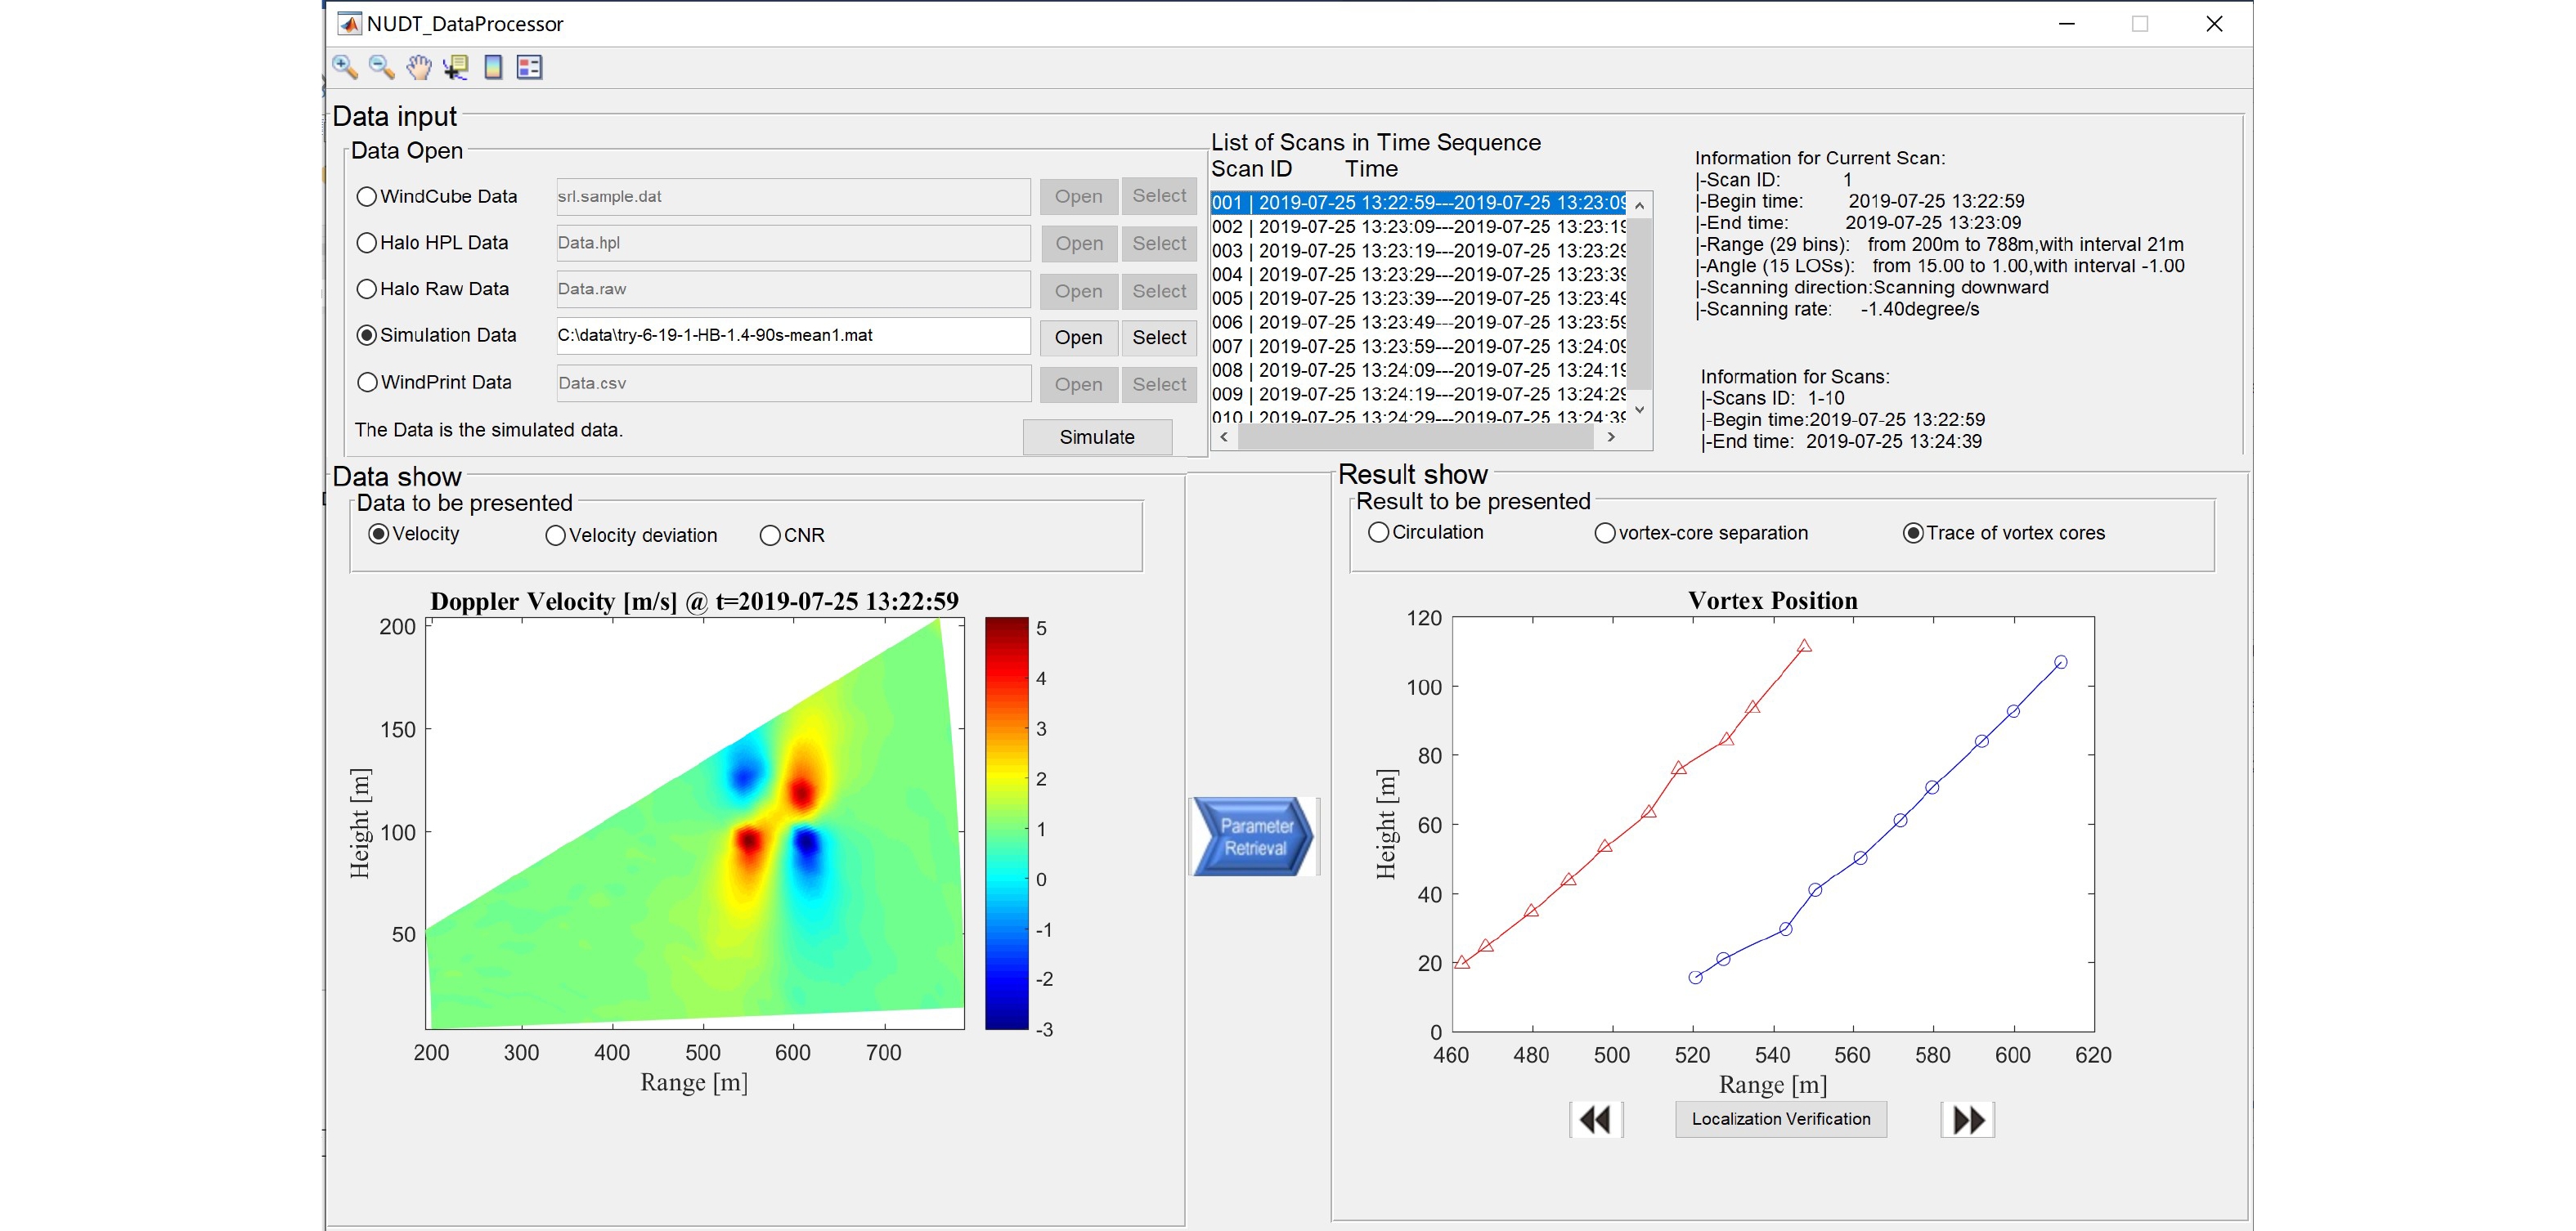
Task: Select the Zoom In toolbar icon
Action: 345,67
